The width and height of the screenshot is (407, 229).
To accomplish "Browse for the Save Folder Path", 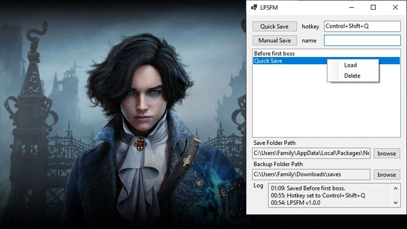I will pyautogui.click(x=387, y=153).
